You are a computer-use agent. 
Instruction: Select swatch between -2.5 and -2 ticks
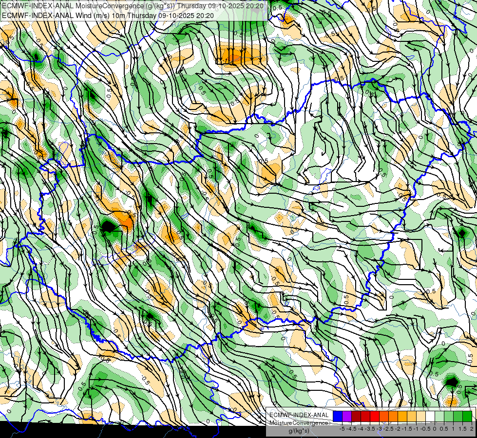[x=393, y=416]
